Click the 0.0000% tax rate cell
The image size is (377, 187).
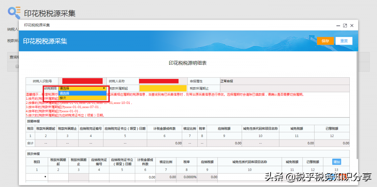tap(186, 177)
